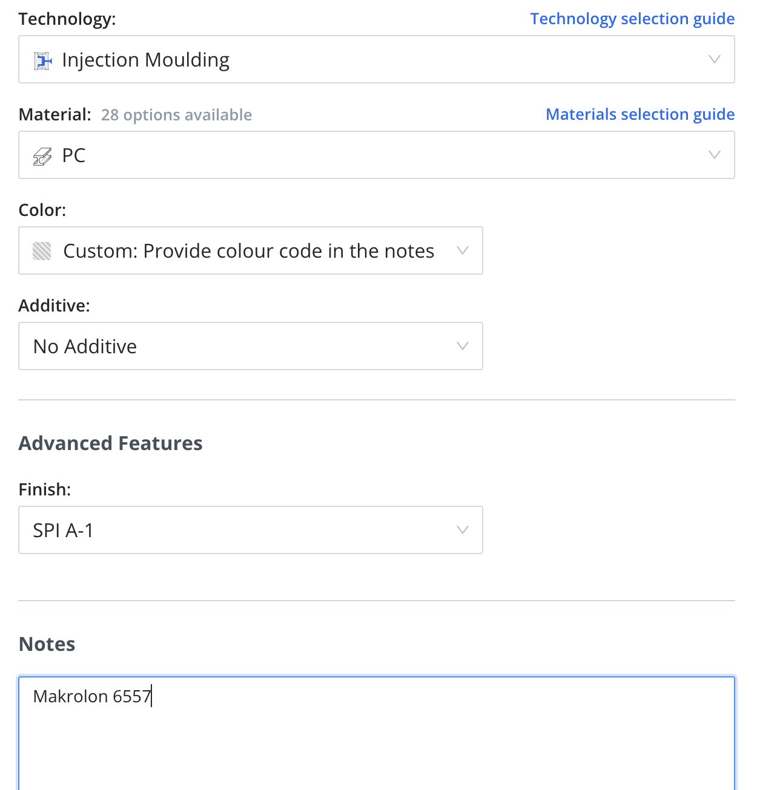Screen dimensions: 757x790
Task: Click "Custom: Provide colour code" selected value
Action: click(248, 251)
